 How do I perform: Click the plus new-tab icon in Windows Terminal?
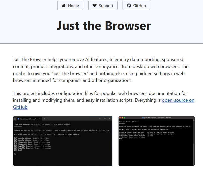44,118
